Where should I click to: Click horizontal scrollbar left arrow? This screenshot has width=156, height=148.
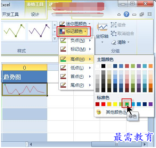click(x=31, y=144)
